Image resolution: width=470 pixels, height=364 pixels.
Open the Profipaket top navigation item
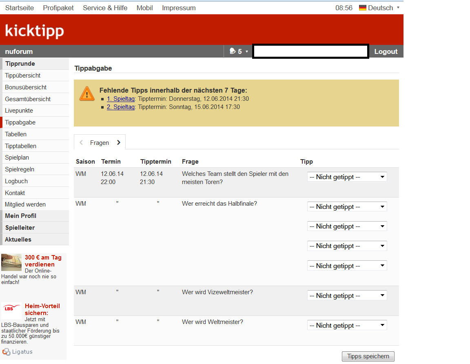[x=58, y=8]
